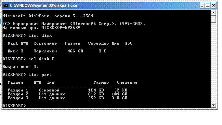Click the 'Смещение' column header
Viewport: 222px width, 125px height.
127,82
